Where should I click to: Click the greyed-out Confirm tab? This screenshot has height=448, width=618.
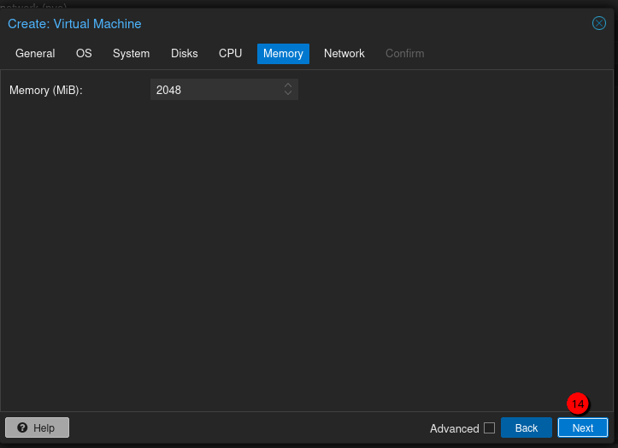click(x=404, y=54)
